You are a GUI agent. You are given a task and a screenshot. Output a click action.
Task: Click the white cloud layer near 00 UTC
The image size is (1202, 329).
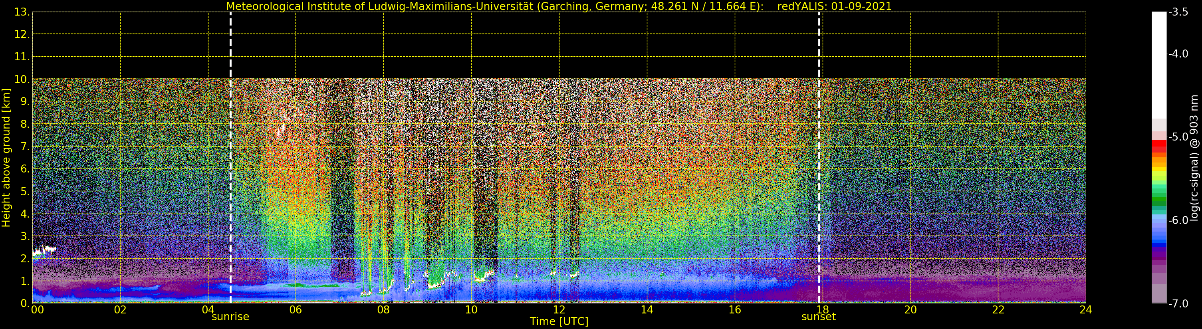pyautogui.click(x=44, y=251)
